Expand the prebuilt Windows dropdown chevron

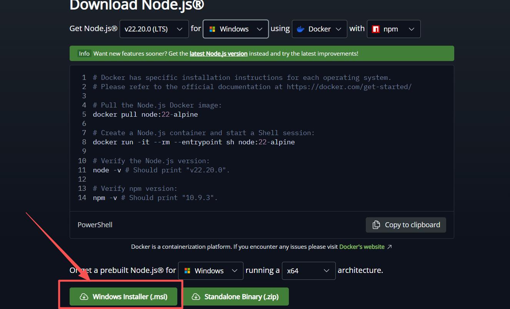coord(235,271)
